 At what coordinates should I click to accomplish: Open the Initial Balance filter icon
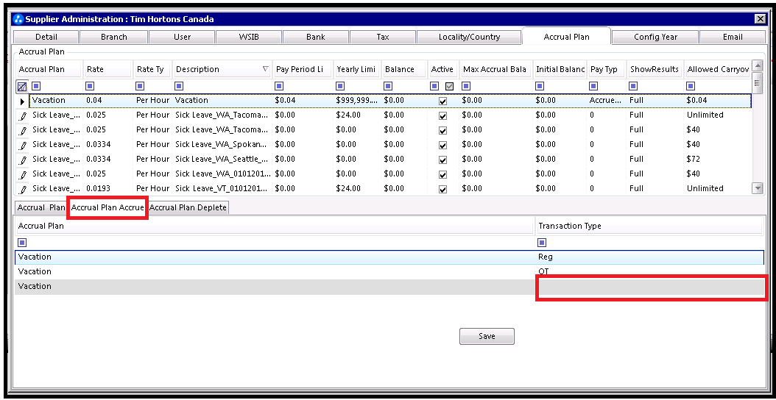[540, 86]
